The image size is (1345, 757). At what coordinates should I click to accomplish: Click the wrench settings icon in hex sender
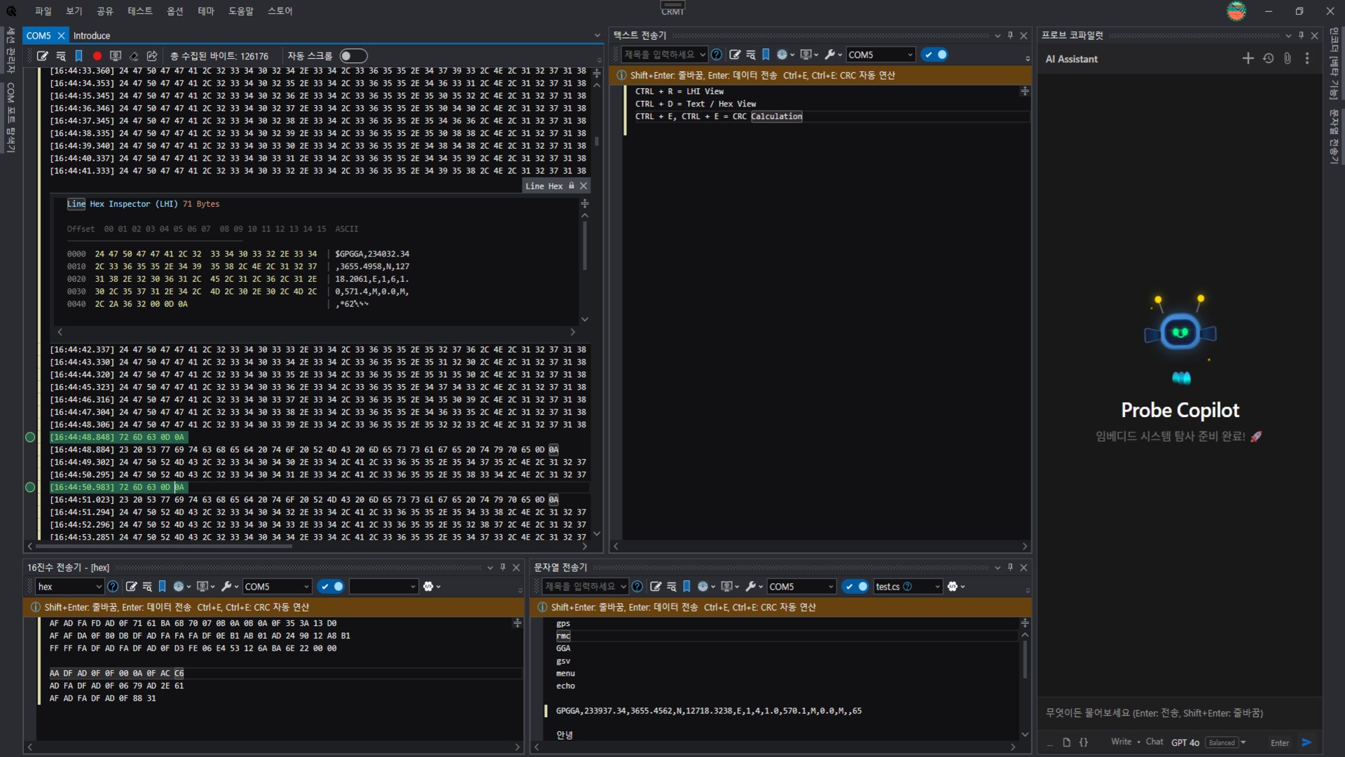coord(226,587)
